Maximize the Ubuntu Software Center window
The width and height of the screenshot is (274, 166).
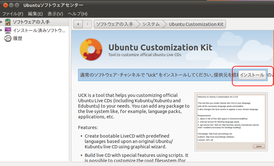pos(17,5)
